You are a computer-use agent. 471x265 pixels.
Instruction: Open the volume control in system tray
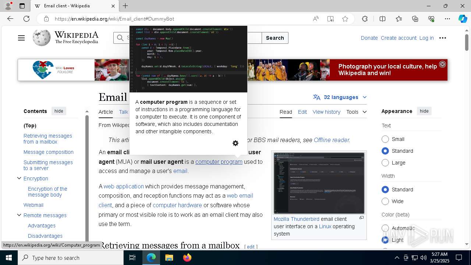(423, 258)
